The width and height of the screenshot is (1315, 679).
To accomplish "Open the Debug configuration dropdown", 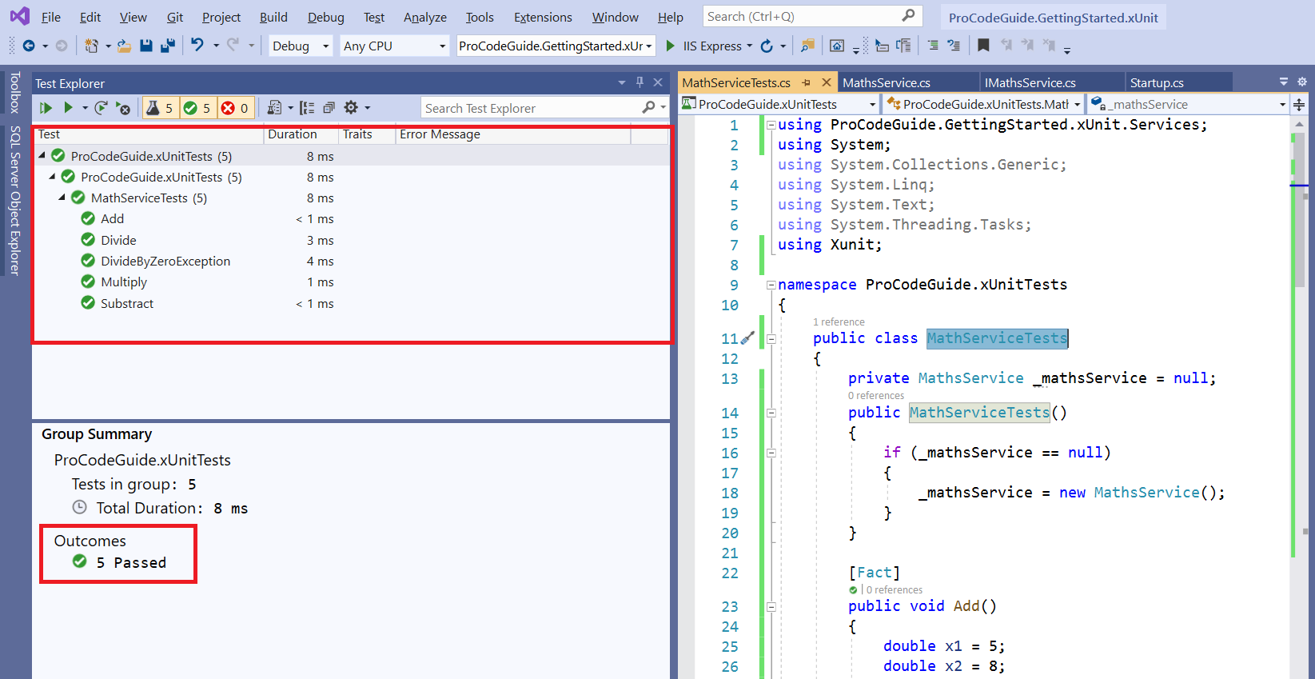I will [x=300, y=46].
